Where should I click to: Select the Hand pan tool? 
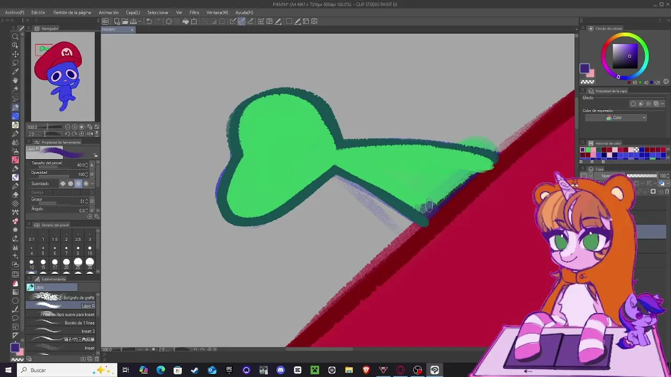pyautogui.click(x=15, y=81)
